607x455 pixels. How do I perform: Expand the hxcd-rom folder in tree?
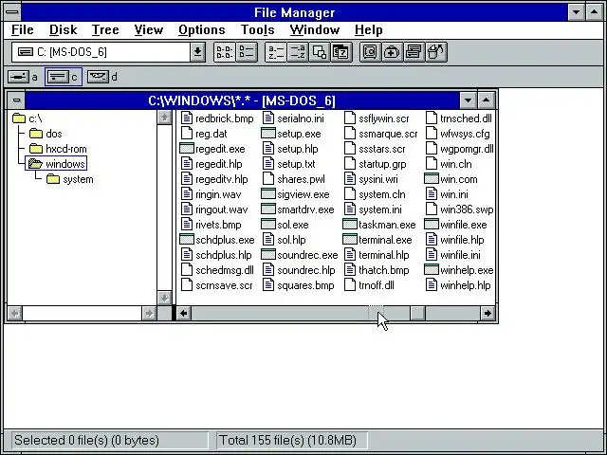point(36,149)
